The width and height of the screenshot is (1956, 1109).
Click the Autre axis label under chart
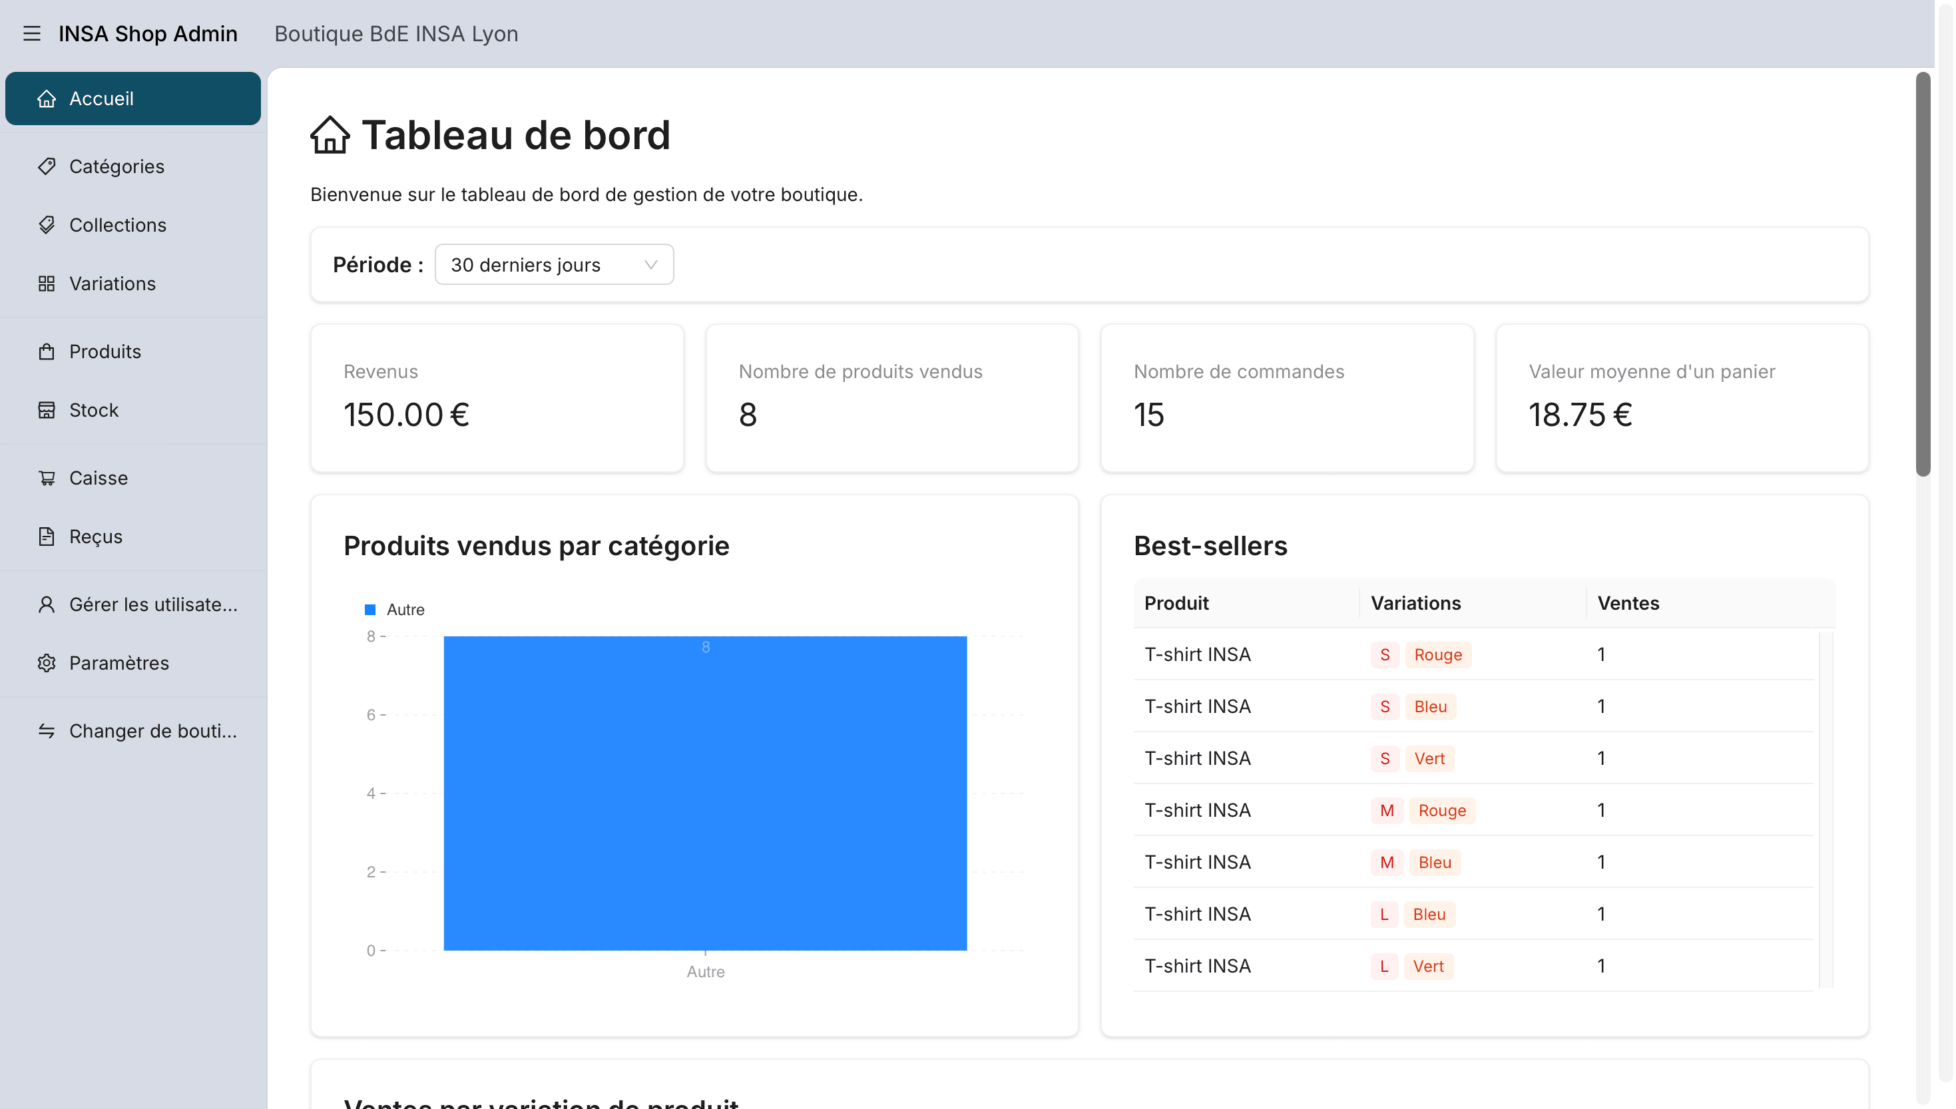[x=705, y=972]
